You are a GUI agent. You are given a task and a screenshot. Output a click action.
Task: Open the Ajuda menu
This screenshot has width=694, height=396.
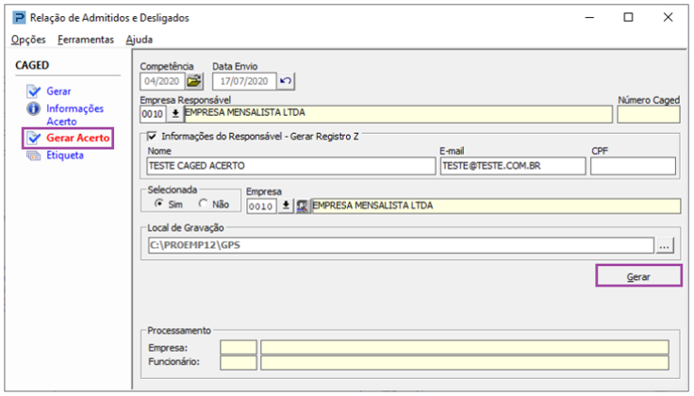[x=139, y=40]
